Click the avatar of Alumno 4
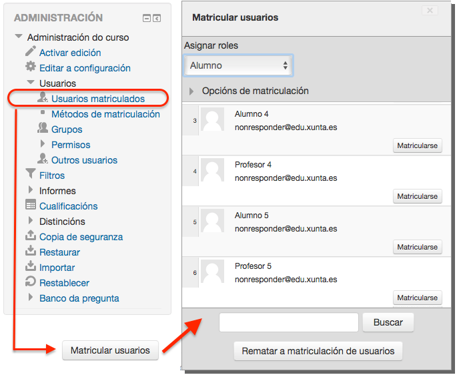Image resolution: width=467 pixels, height=383 pixels. pyautogui.click(x=212, y=119)
